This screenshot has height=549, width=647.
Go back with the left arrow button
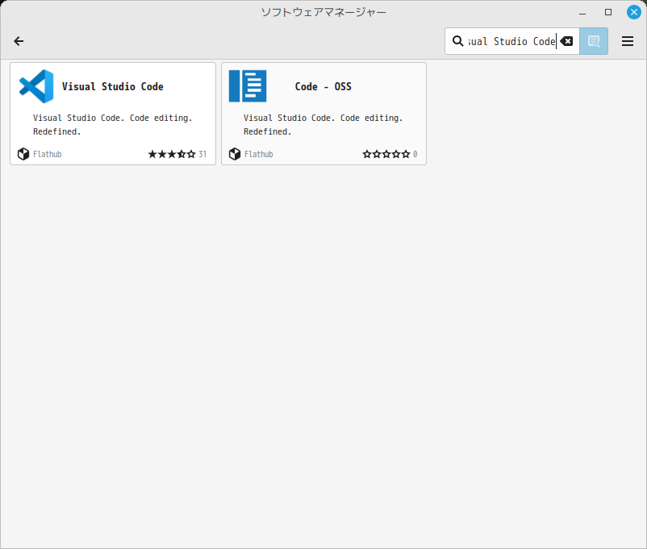[19, 41]
